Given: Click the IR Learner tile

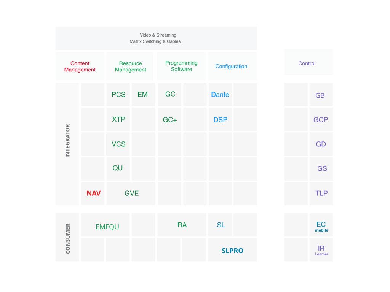Looking at the screenshot, I should (321, 250).
